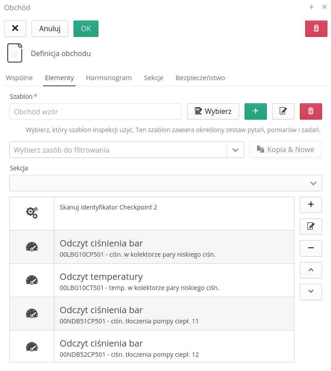Move element up with chevron-up button
Screen dimensions: 331x371
[x=311, y=270]
